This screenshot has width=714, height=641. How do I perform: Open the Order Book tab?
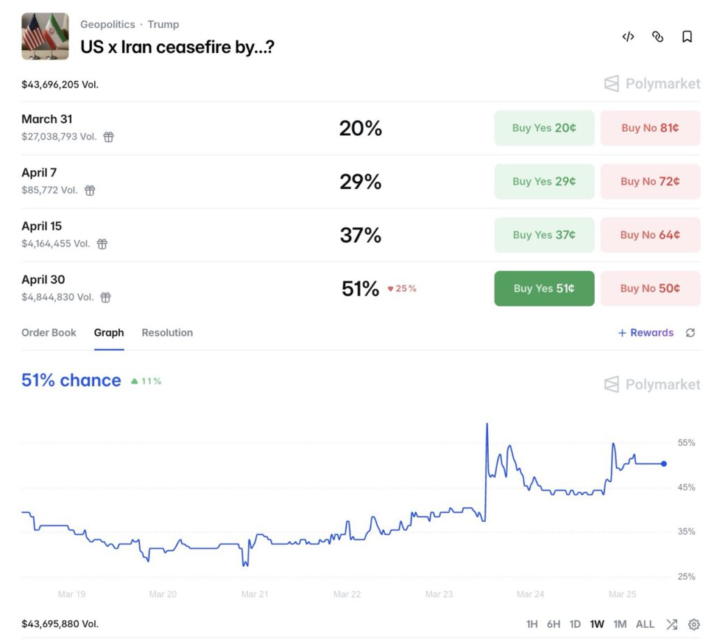click(x=49, y=333)
